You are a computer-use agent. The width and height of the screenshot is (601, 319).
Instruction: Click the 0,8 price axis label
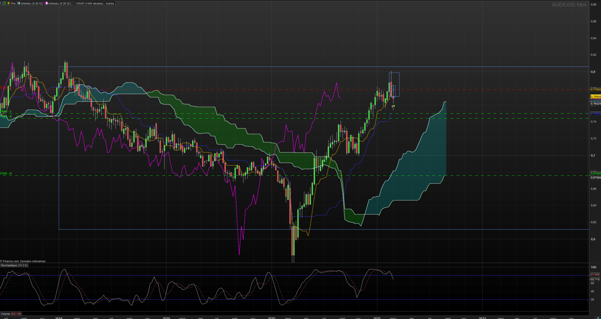click(x=593, y=72)
